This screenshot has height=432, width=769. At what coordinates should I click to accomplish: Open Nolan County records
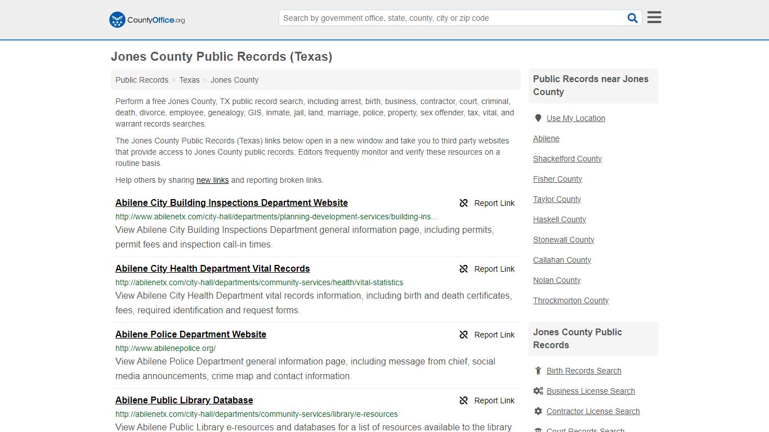pyautogui.click(x=557, y=280)
